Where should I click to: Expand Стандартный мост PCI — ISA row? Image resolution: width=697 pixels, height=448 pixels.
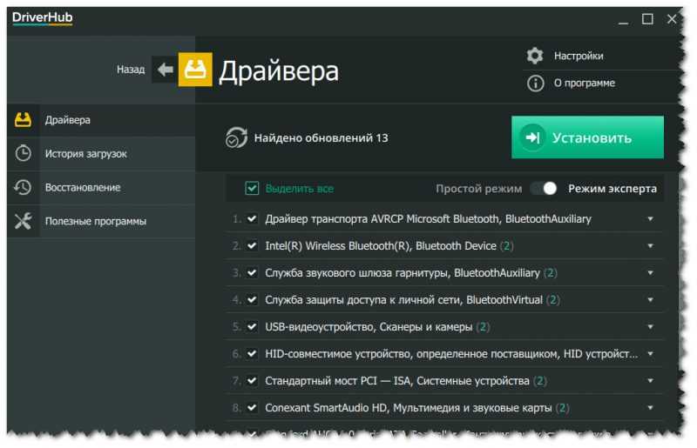pos(650,380)
